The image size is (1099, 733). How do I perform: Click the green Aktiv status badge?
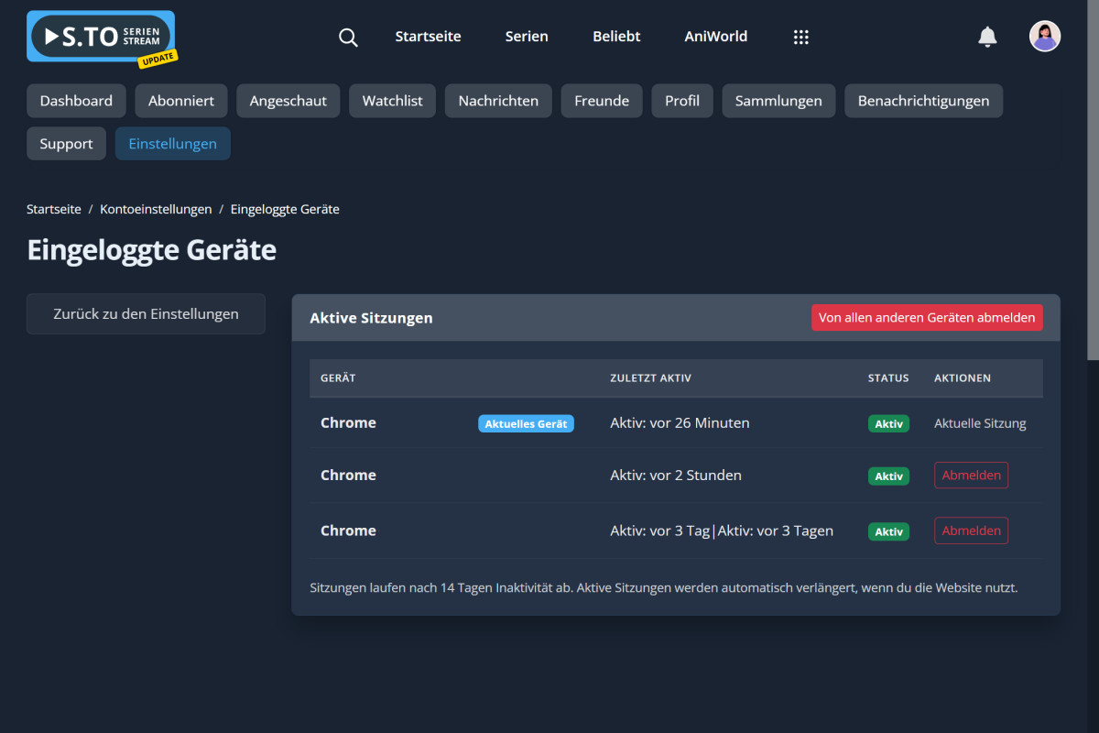[x=888, y=423]
